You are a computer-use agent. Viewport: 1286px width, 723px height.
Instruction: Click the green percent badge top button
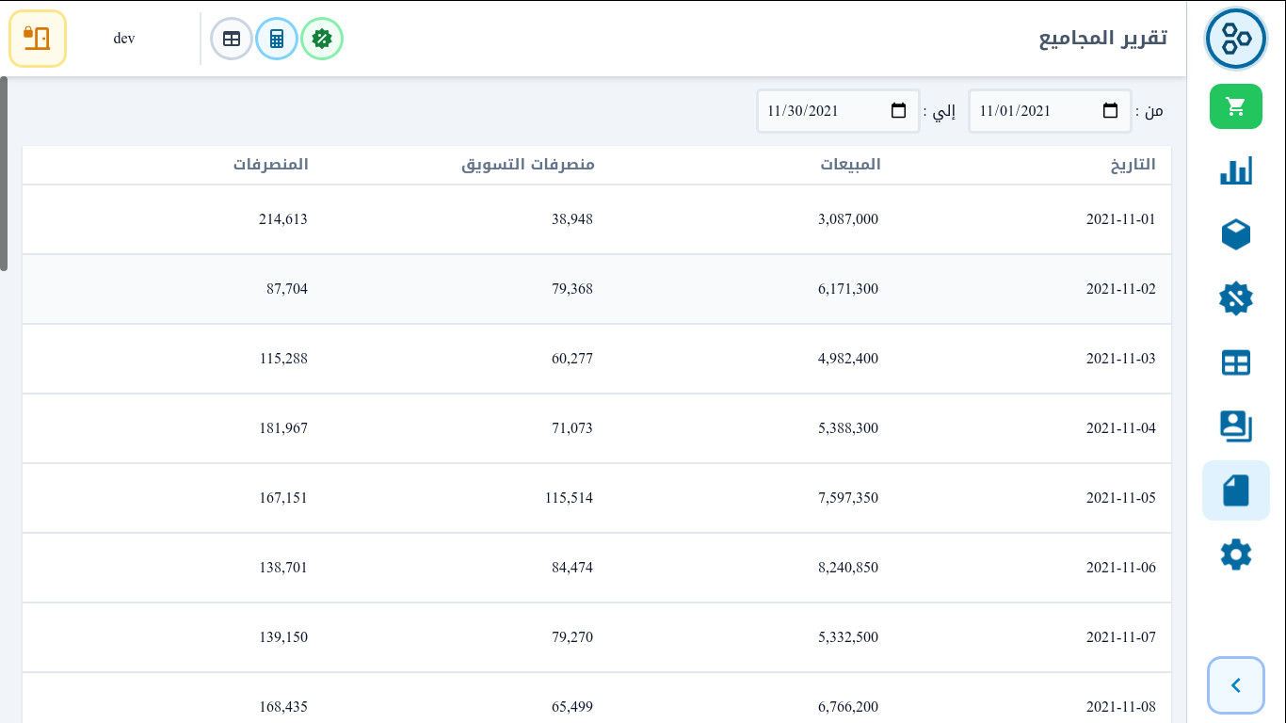click(x=322, y=39)
